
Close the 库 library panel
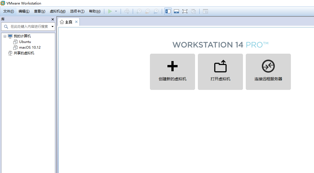(53, 19)
